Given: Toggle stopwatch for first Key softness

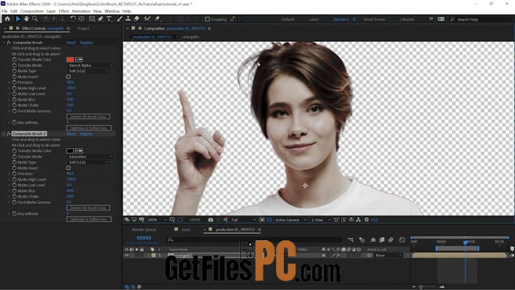Looking at the screenshot, I should click(x=14, y=122).
